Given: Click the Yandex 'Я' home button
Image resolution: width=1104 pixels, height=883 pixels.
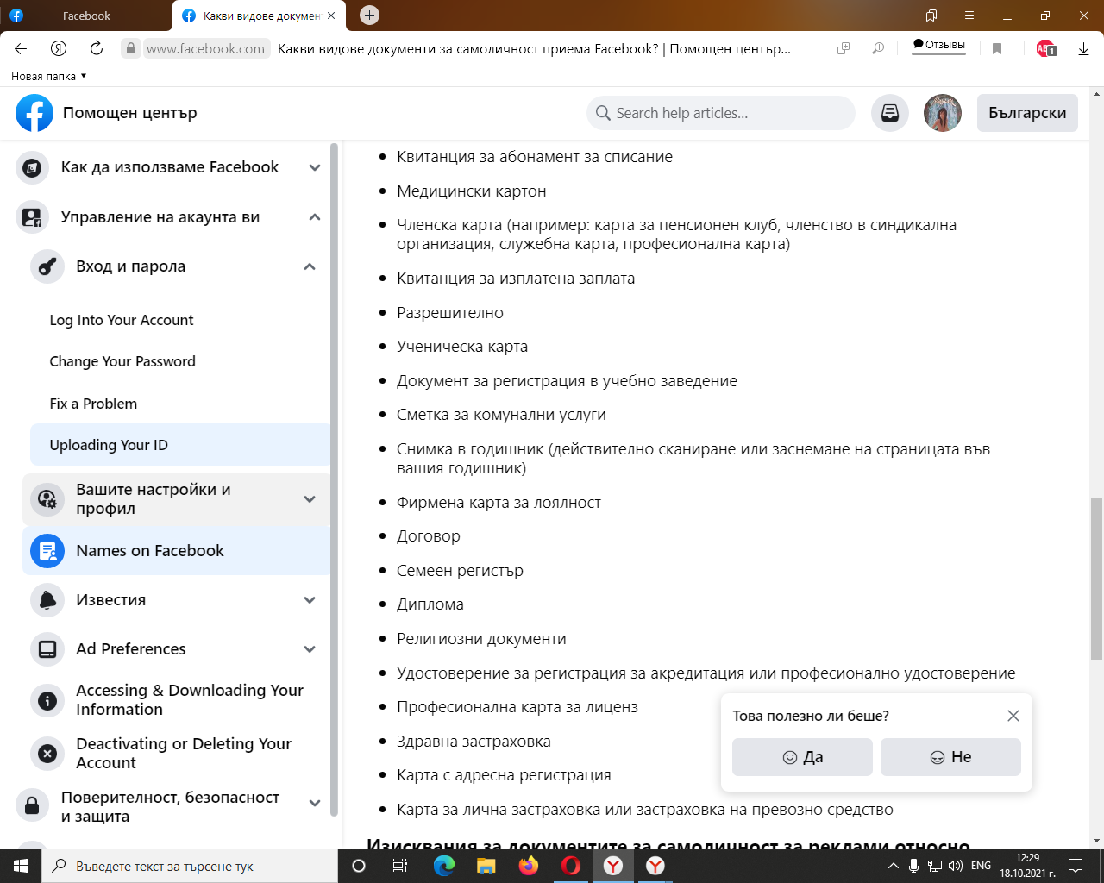Looking at the screenshot, I should [59, 48].
